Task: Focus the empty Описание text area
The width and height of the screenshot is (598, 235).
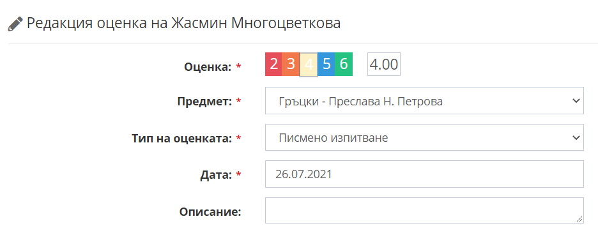Action: click(x=424, y=210)
